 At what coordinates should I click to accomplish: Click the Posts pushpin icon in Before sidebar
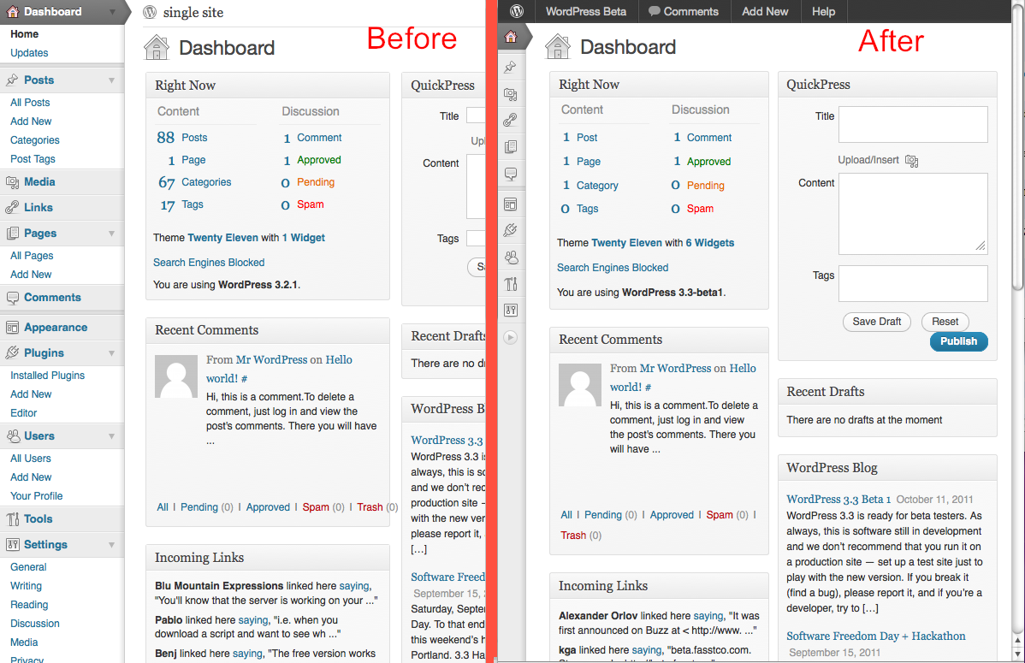point(13,80)
